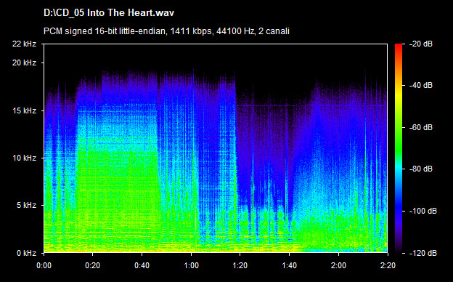This screenshot has width=453, height=282.
Task: Click the 15 kHz frequency axis label
Action: [24, 110]
